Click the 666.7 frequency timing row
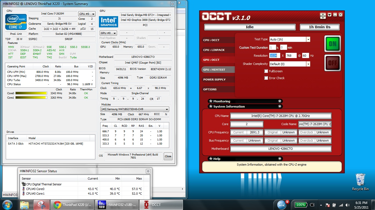The width and height of the screenshot is (375, 210). 135,131
